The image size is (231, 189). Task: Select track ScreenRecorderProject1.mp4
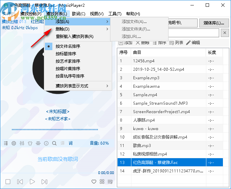170,112
